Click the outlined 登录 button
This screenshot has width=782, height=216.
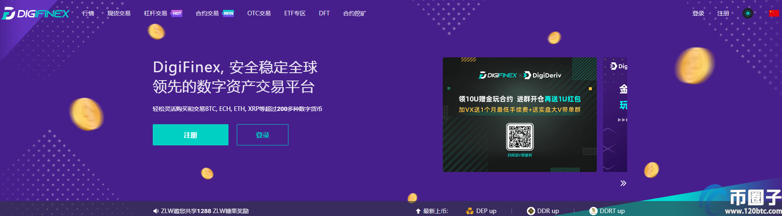(263, 135)
